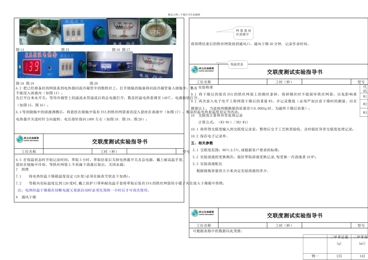Click the figure caption 图18
Image resolution: width=368 pixels, height=260 pixels.
point(20,84)
